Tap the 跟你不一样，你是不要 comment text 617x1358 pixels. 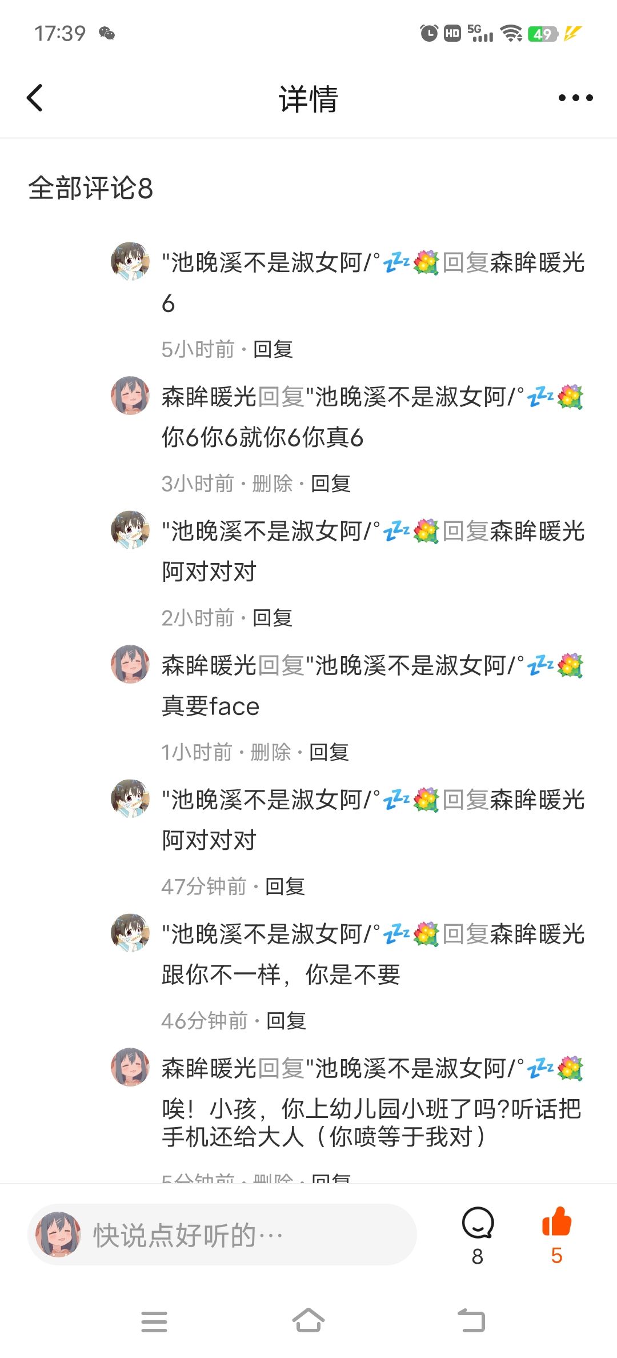(281, 974)
